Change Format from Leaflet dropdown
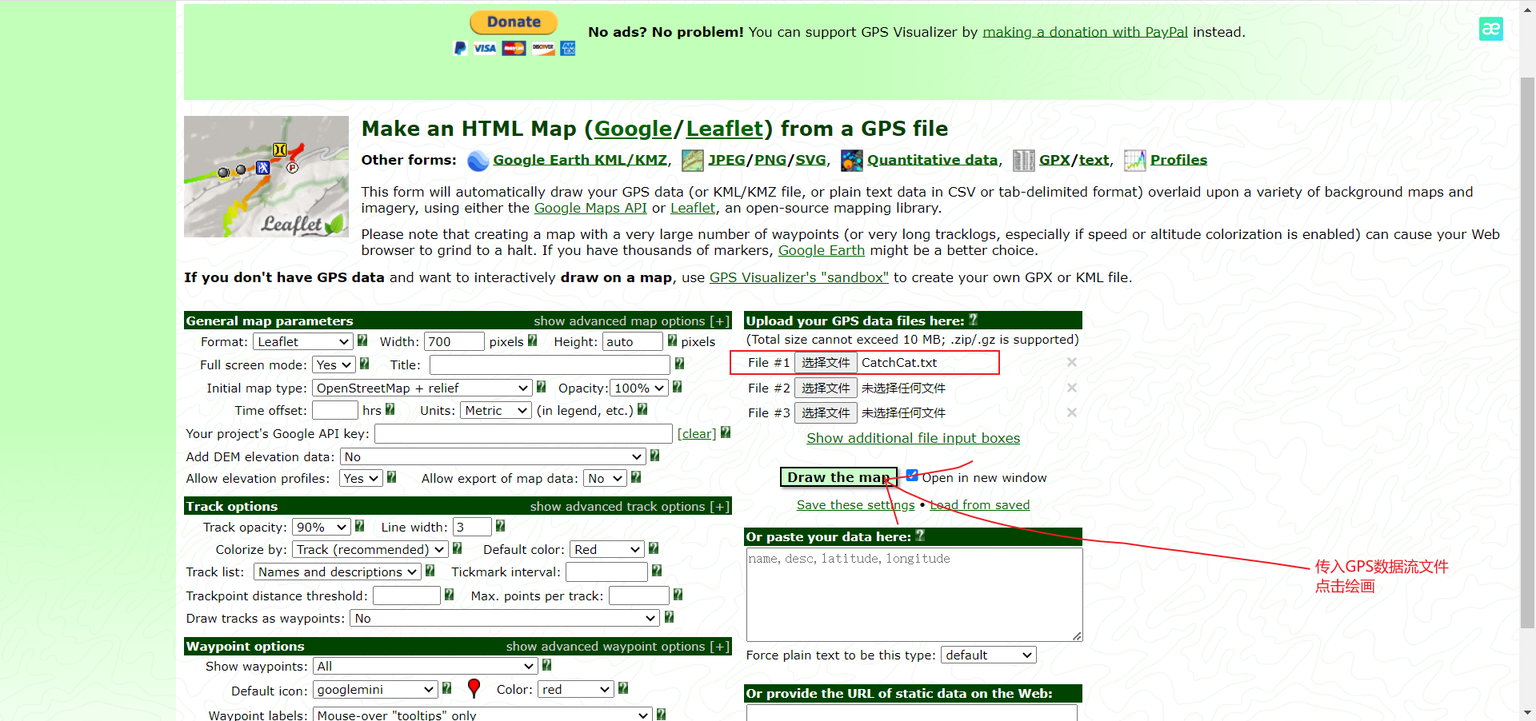1536x721 pixels. 302,341
